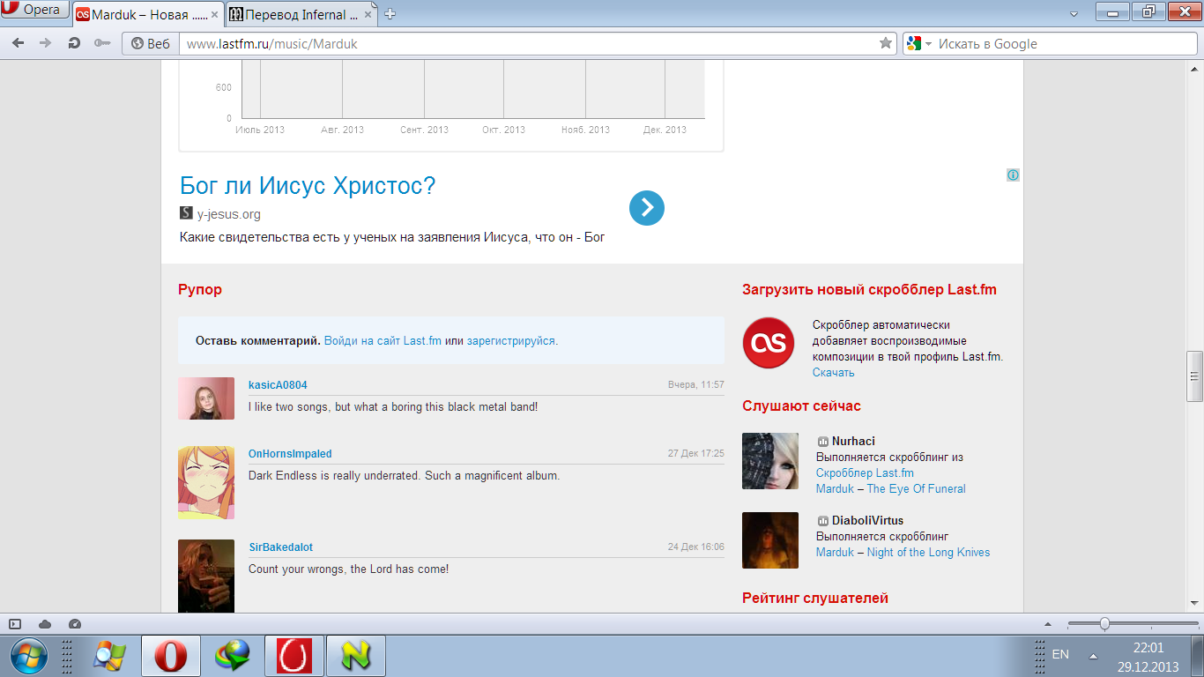Image resolution: width=1204 pixels, height=677 pixels.
Task: Close the Marduk tab
Action: 213,14
